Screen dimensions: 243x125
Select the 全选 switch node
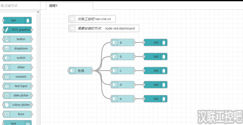pyautogui.click(x=80, y=71)
